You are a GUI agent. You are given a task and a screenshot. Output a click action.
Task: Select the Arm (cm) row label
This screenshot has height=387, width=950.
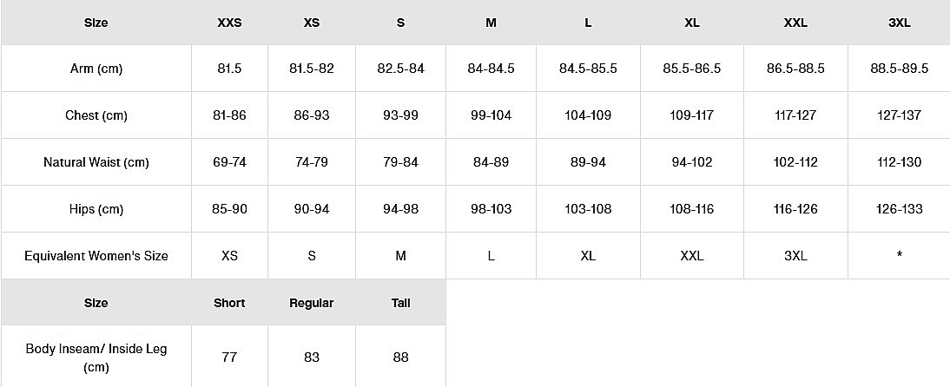[x=96, y=69]
